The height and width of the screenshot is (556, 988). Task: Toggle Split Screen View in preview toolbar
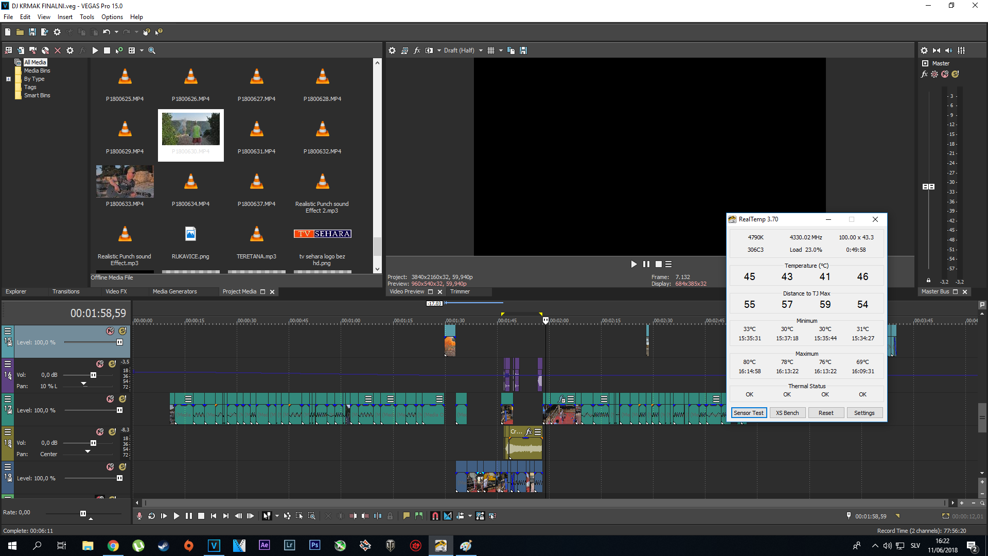point(429,50)
